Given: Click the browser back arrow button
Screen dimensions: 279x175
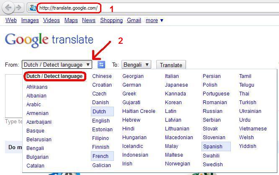Looking at the screenshot, I should (8, 8).
